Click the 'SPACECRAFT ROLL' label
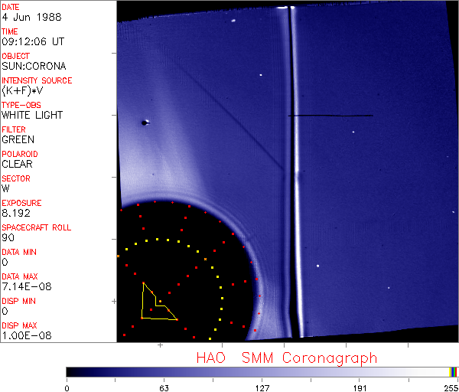 click(x=37, y=227)
